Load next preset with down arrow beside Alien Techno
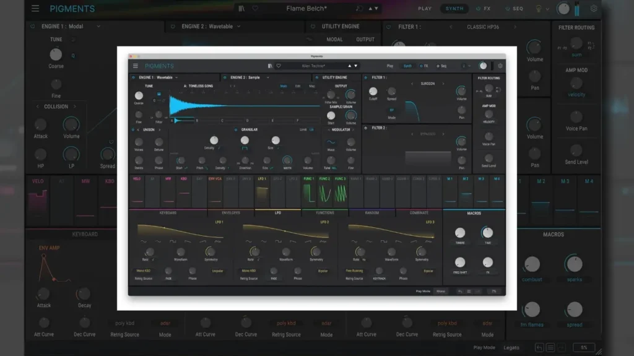The width and height of the screenshot is (634, 356). (x=356, y=66)
